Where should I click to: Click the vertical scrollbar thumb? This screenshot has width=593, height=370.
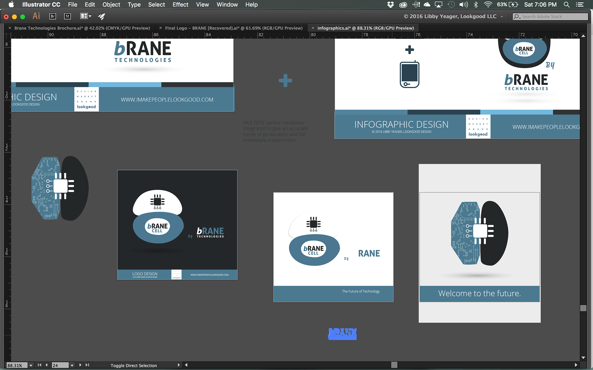583,308
